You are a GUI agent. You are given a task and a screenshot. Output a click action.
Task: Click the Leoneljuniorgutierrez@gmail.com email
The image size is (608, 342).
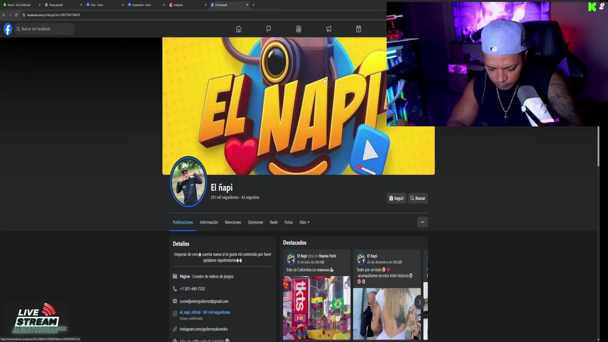tap(204, 301)
